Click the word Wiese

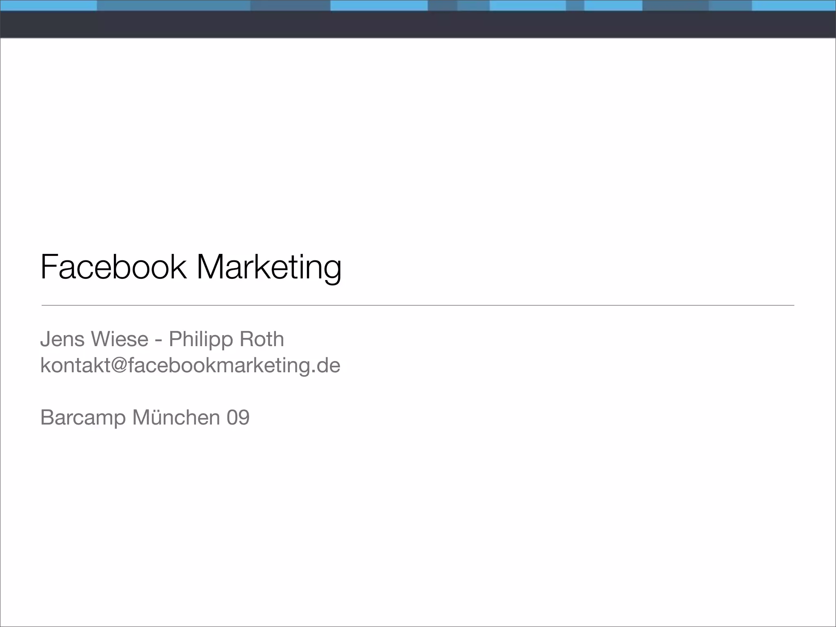click(120, 339)
